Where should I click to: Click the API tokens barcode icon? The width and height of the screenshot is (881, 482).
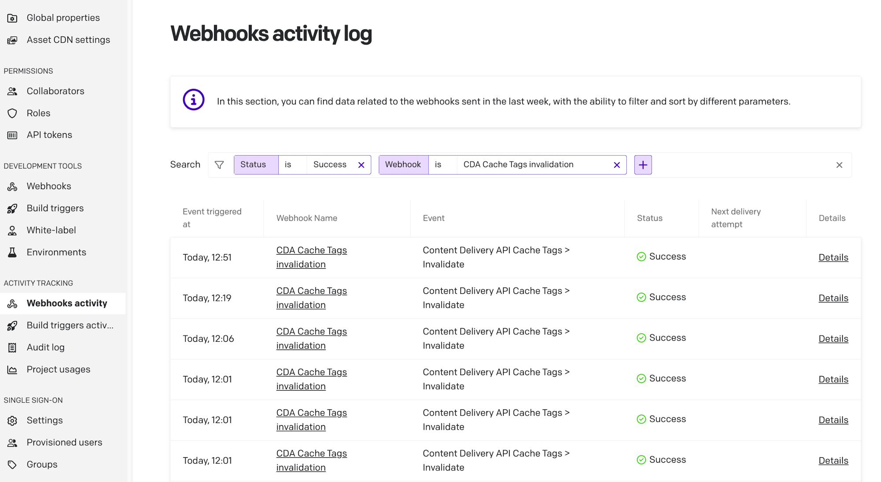[12, 135]
